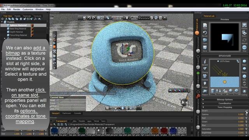
Task: Add a Basic material layer
Action: pos(244,61)
